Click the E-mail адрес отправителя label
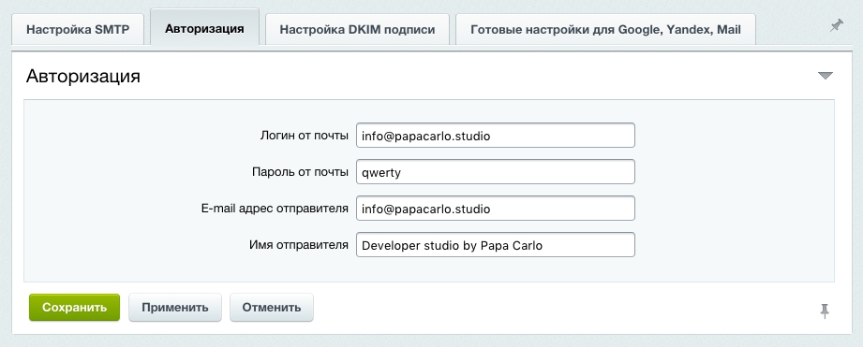Screen dimensions: 863x347 click(x=275, y=209)
